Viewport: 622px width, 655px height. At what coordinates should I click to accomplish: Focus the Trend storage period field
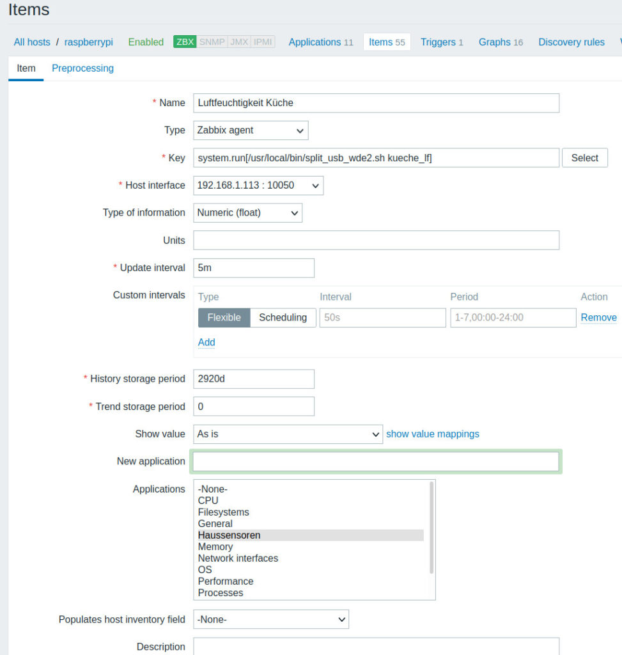click(254, 406)
